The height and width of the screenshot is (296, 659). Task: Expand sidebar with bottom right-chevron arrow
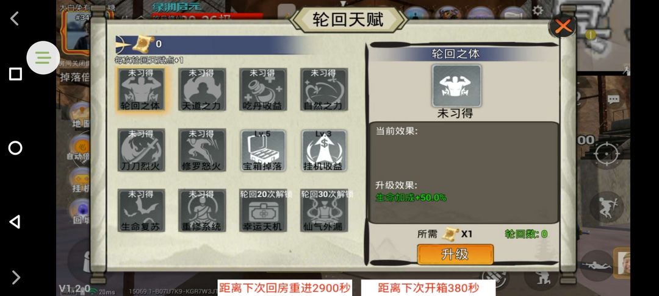coord(15,277)
